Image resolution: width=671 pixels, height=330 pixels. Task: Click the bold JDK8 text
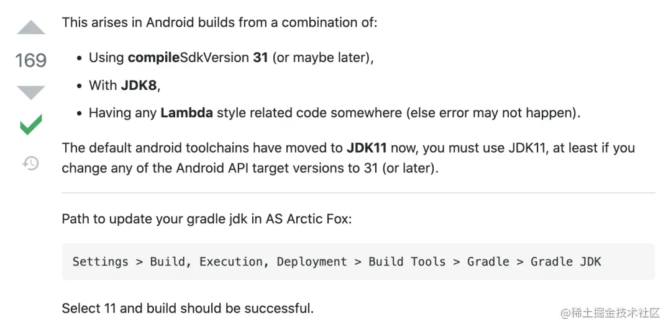point(139,85)
